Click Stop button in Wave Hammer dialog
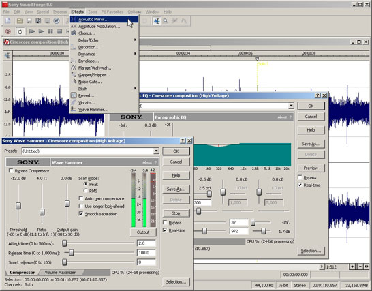 (x=176, y=213)
